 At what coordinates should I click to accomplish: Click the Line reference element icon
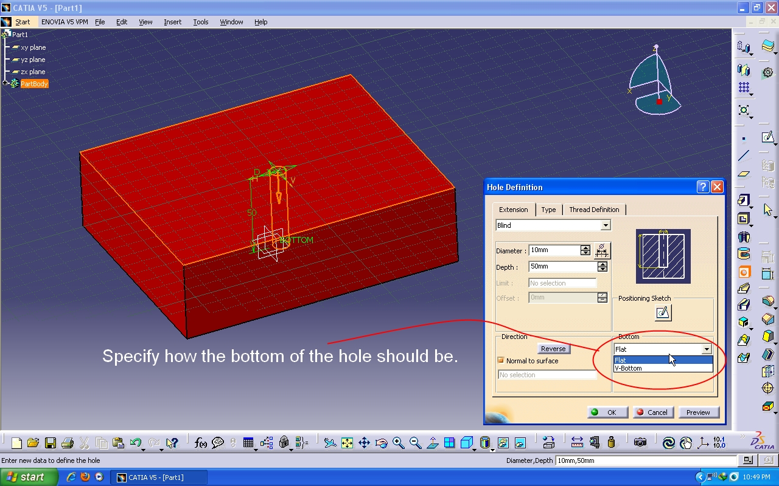click(743, 156)
